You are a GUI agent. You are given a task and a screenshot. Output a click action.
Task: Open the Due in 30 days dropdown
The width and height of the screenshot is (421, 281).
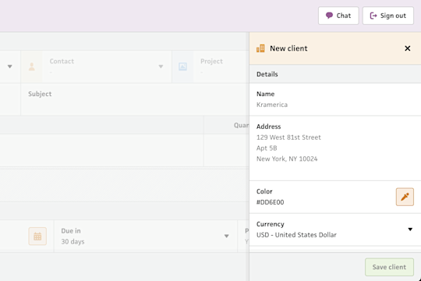point(146,236)
